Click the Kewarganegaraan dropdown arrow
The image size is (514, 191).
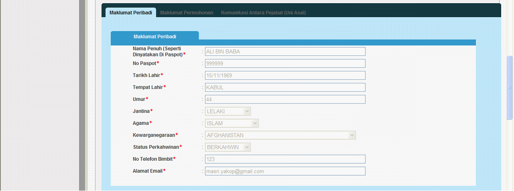click(352, 135)
